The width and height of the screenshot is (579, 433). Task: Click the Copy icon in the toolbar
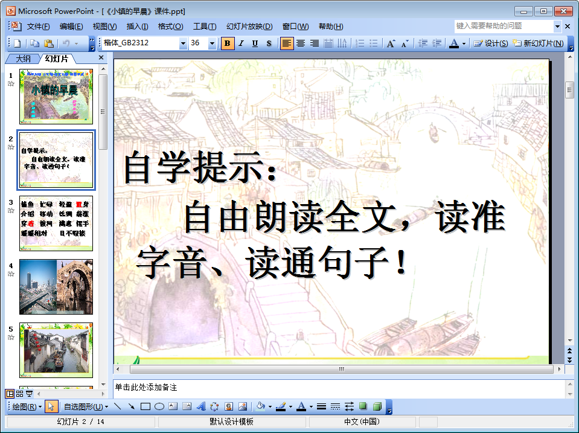point(34,43)
